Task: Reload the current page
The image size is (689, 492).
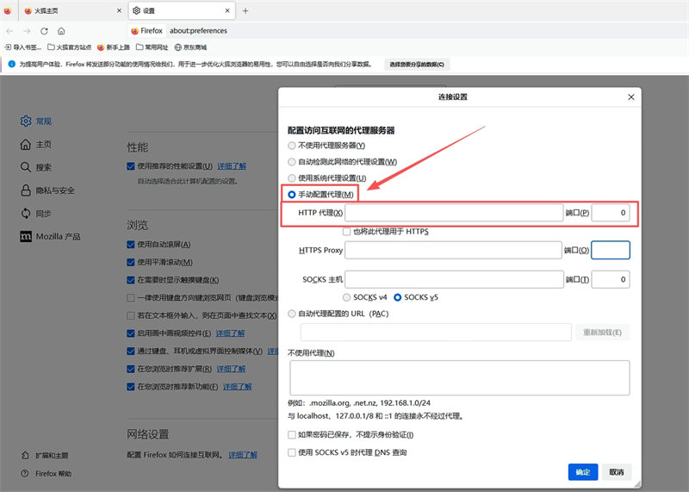Action: 44,31
